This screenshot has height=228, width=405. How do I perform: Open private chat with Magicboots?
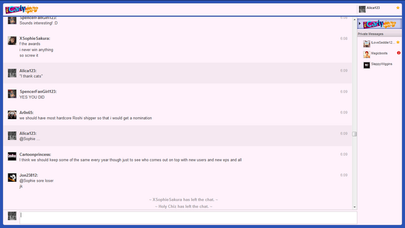point(380,54)
